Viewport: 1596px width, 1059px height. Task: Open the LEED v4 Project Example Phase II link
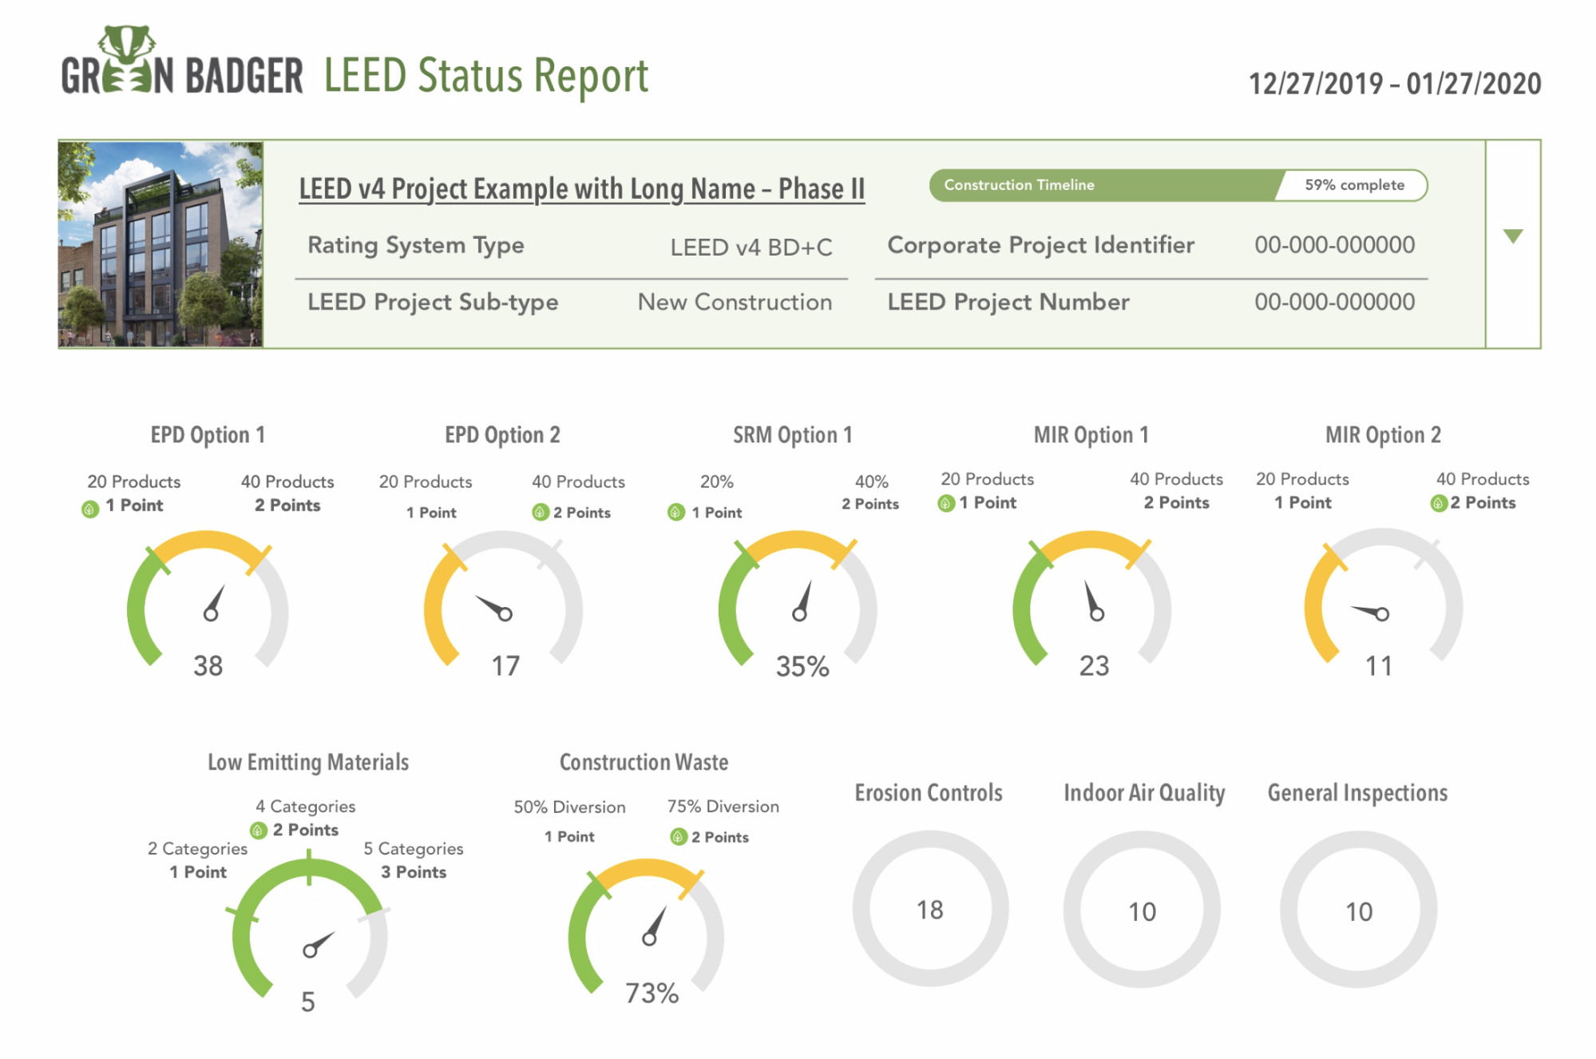pos(581,189)
